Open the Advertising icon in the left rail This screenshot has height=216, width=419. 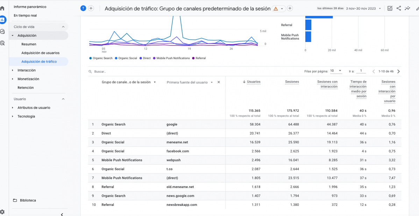pyautogui.click(x=2, y=43)
